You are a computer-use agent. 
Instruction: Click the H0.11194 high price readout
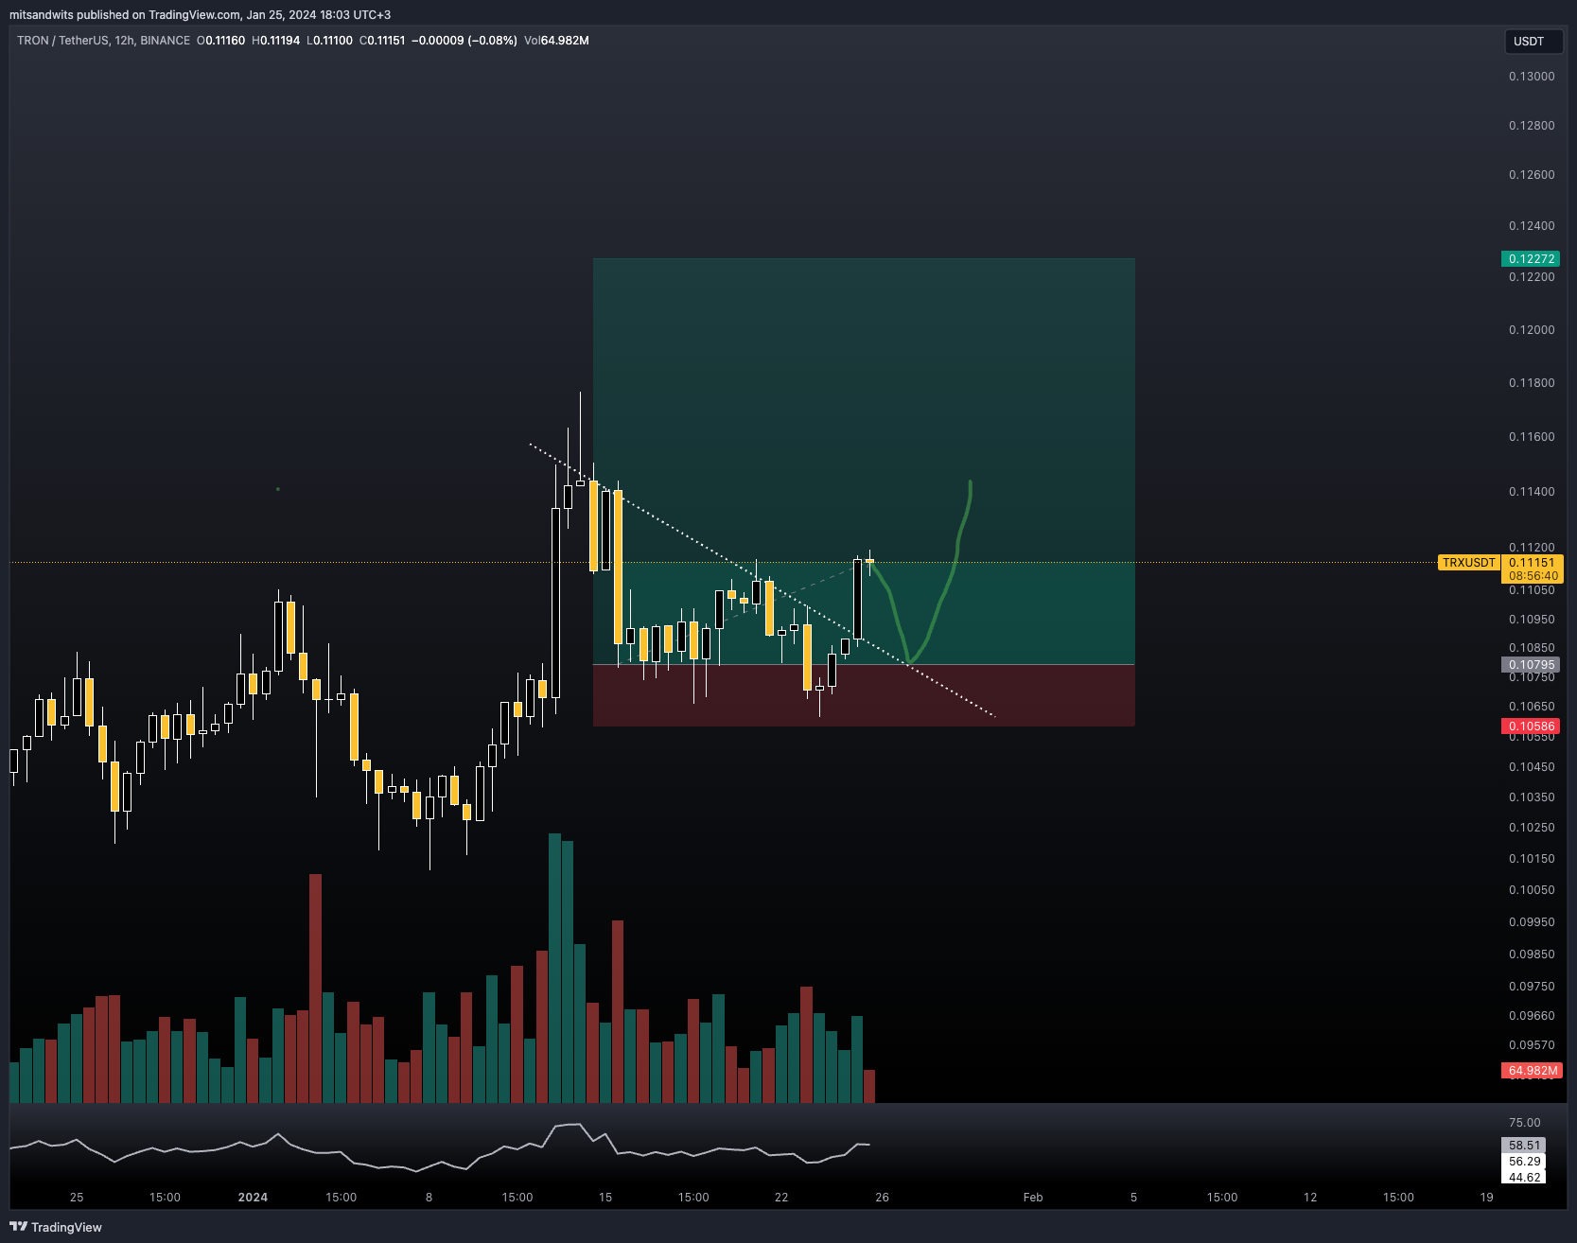click(275, 41)
